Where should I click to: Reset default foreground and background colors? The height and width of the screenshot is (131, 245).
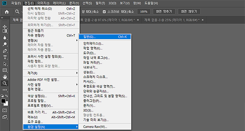click(2, 96)
